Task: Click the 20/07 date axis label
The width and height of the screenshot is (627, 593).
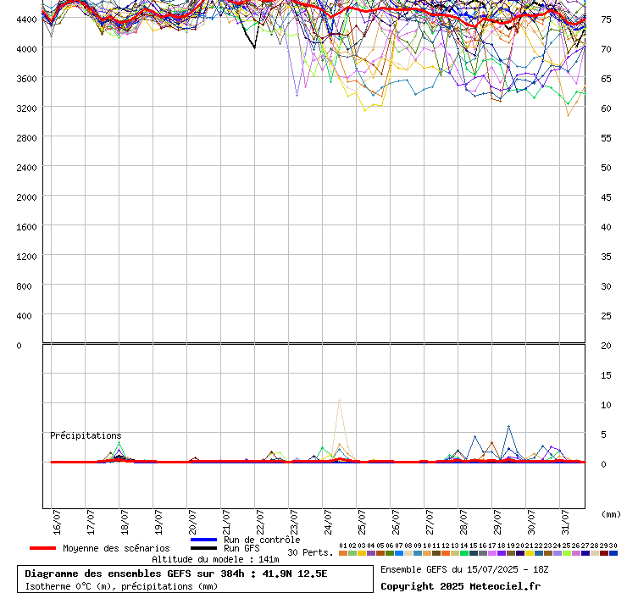Action: tap(192, 522)
